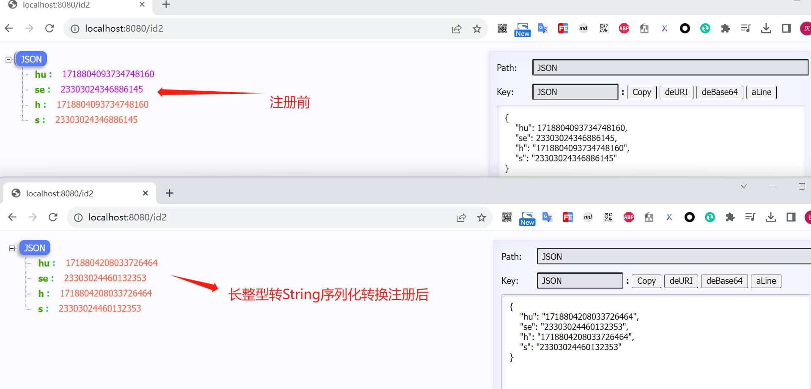This screenshot has height=389, width=811.
Task: Open the Google Translate extension in the bottom window
Action: click(x=547, y=217)
